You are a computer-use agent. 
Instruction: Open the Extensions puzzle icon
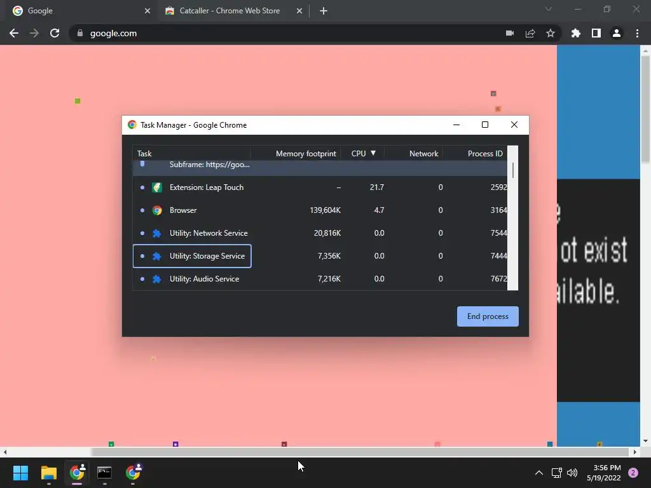pyautogui.click(x=576, y=33)
